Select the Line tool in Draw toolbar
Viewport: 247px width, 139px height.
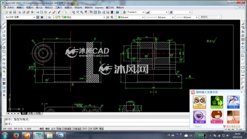coord(4,24)
